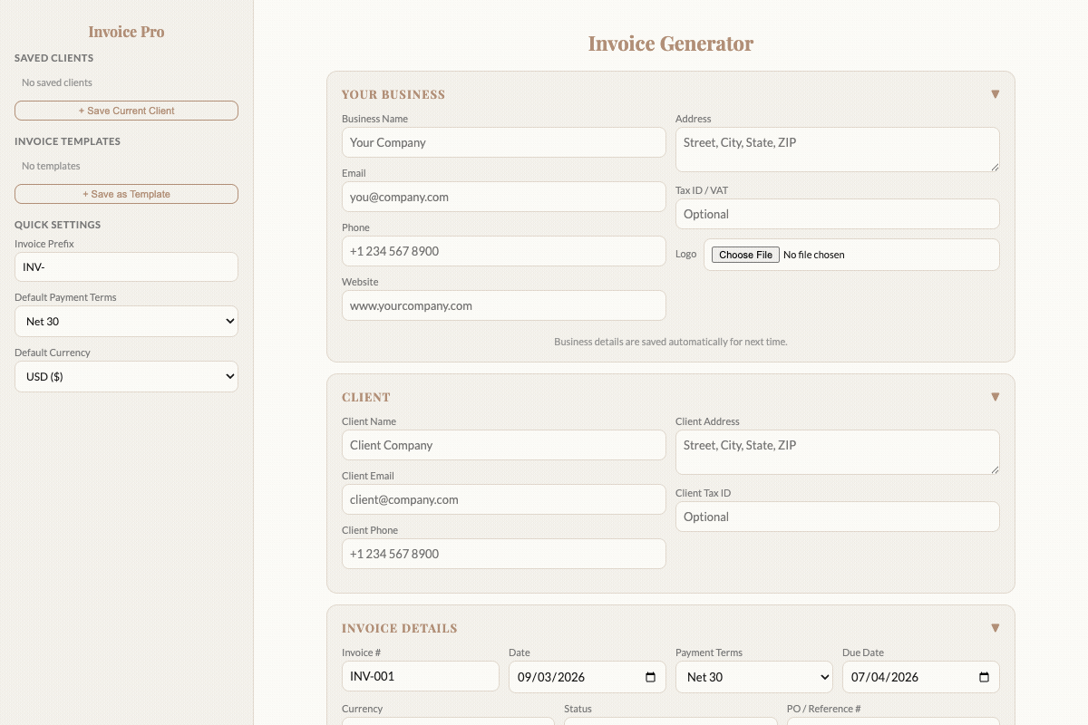
Task: Click Choose File for the logo
Action: [x=745, y=255]
